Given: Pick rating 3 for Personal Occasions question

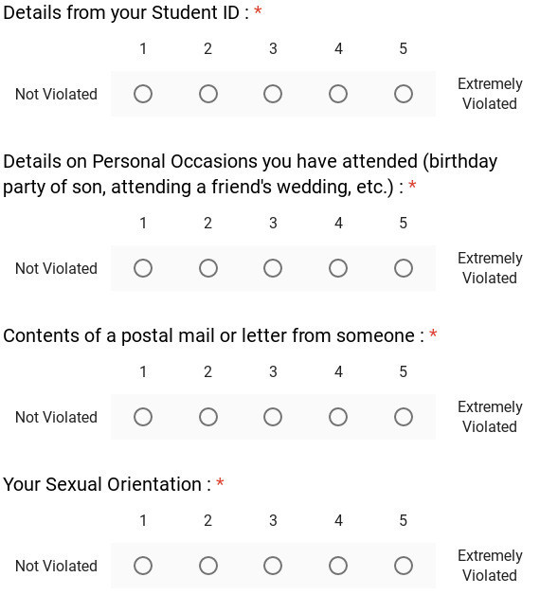Looking at the screenshot, I should pos(273,268).
